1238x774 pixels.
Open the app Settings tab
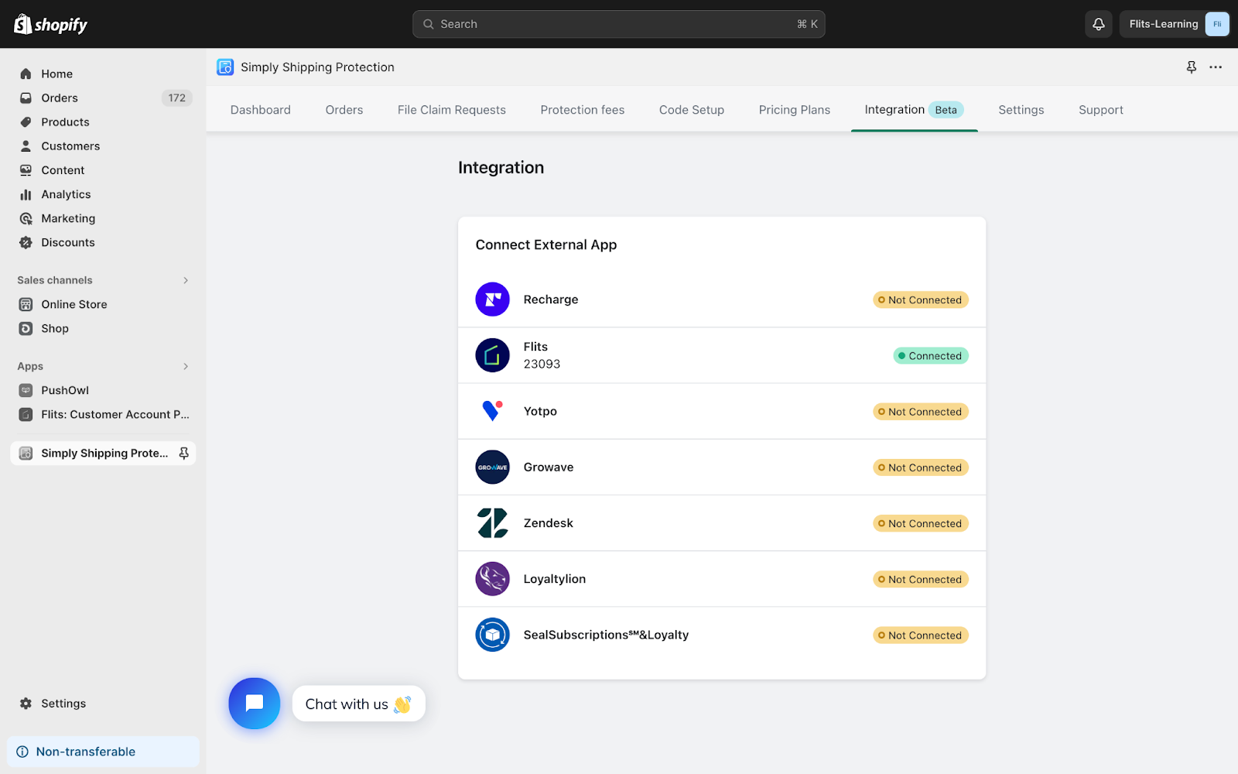(x=1021, y=110)
